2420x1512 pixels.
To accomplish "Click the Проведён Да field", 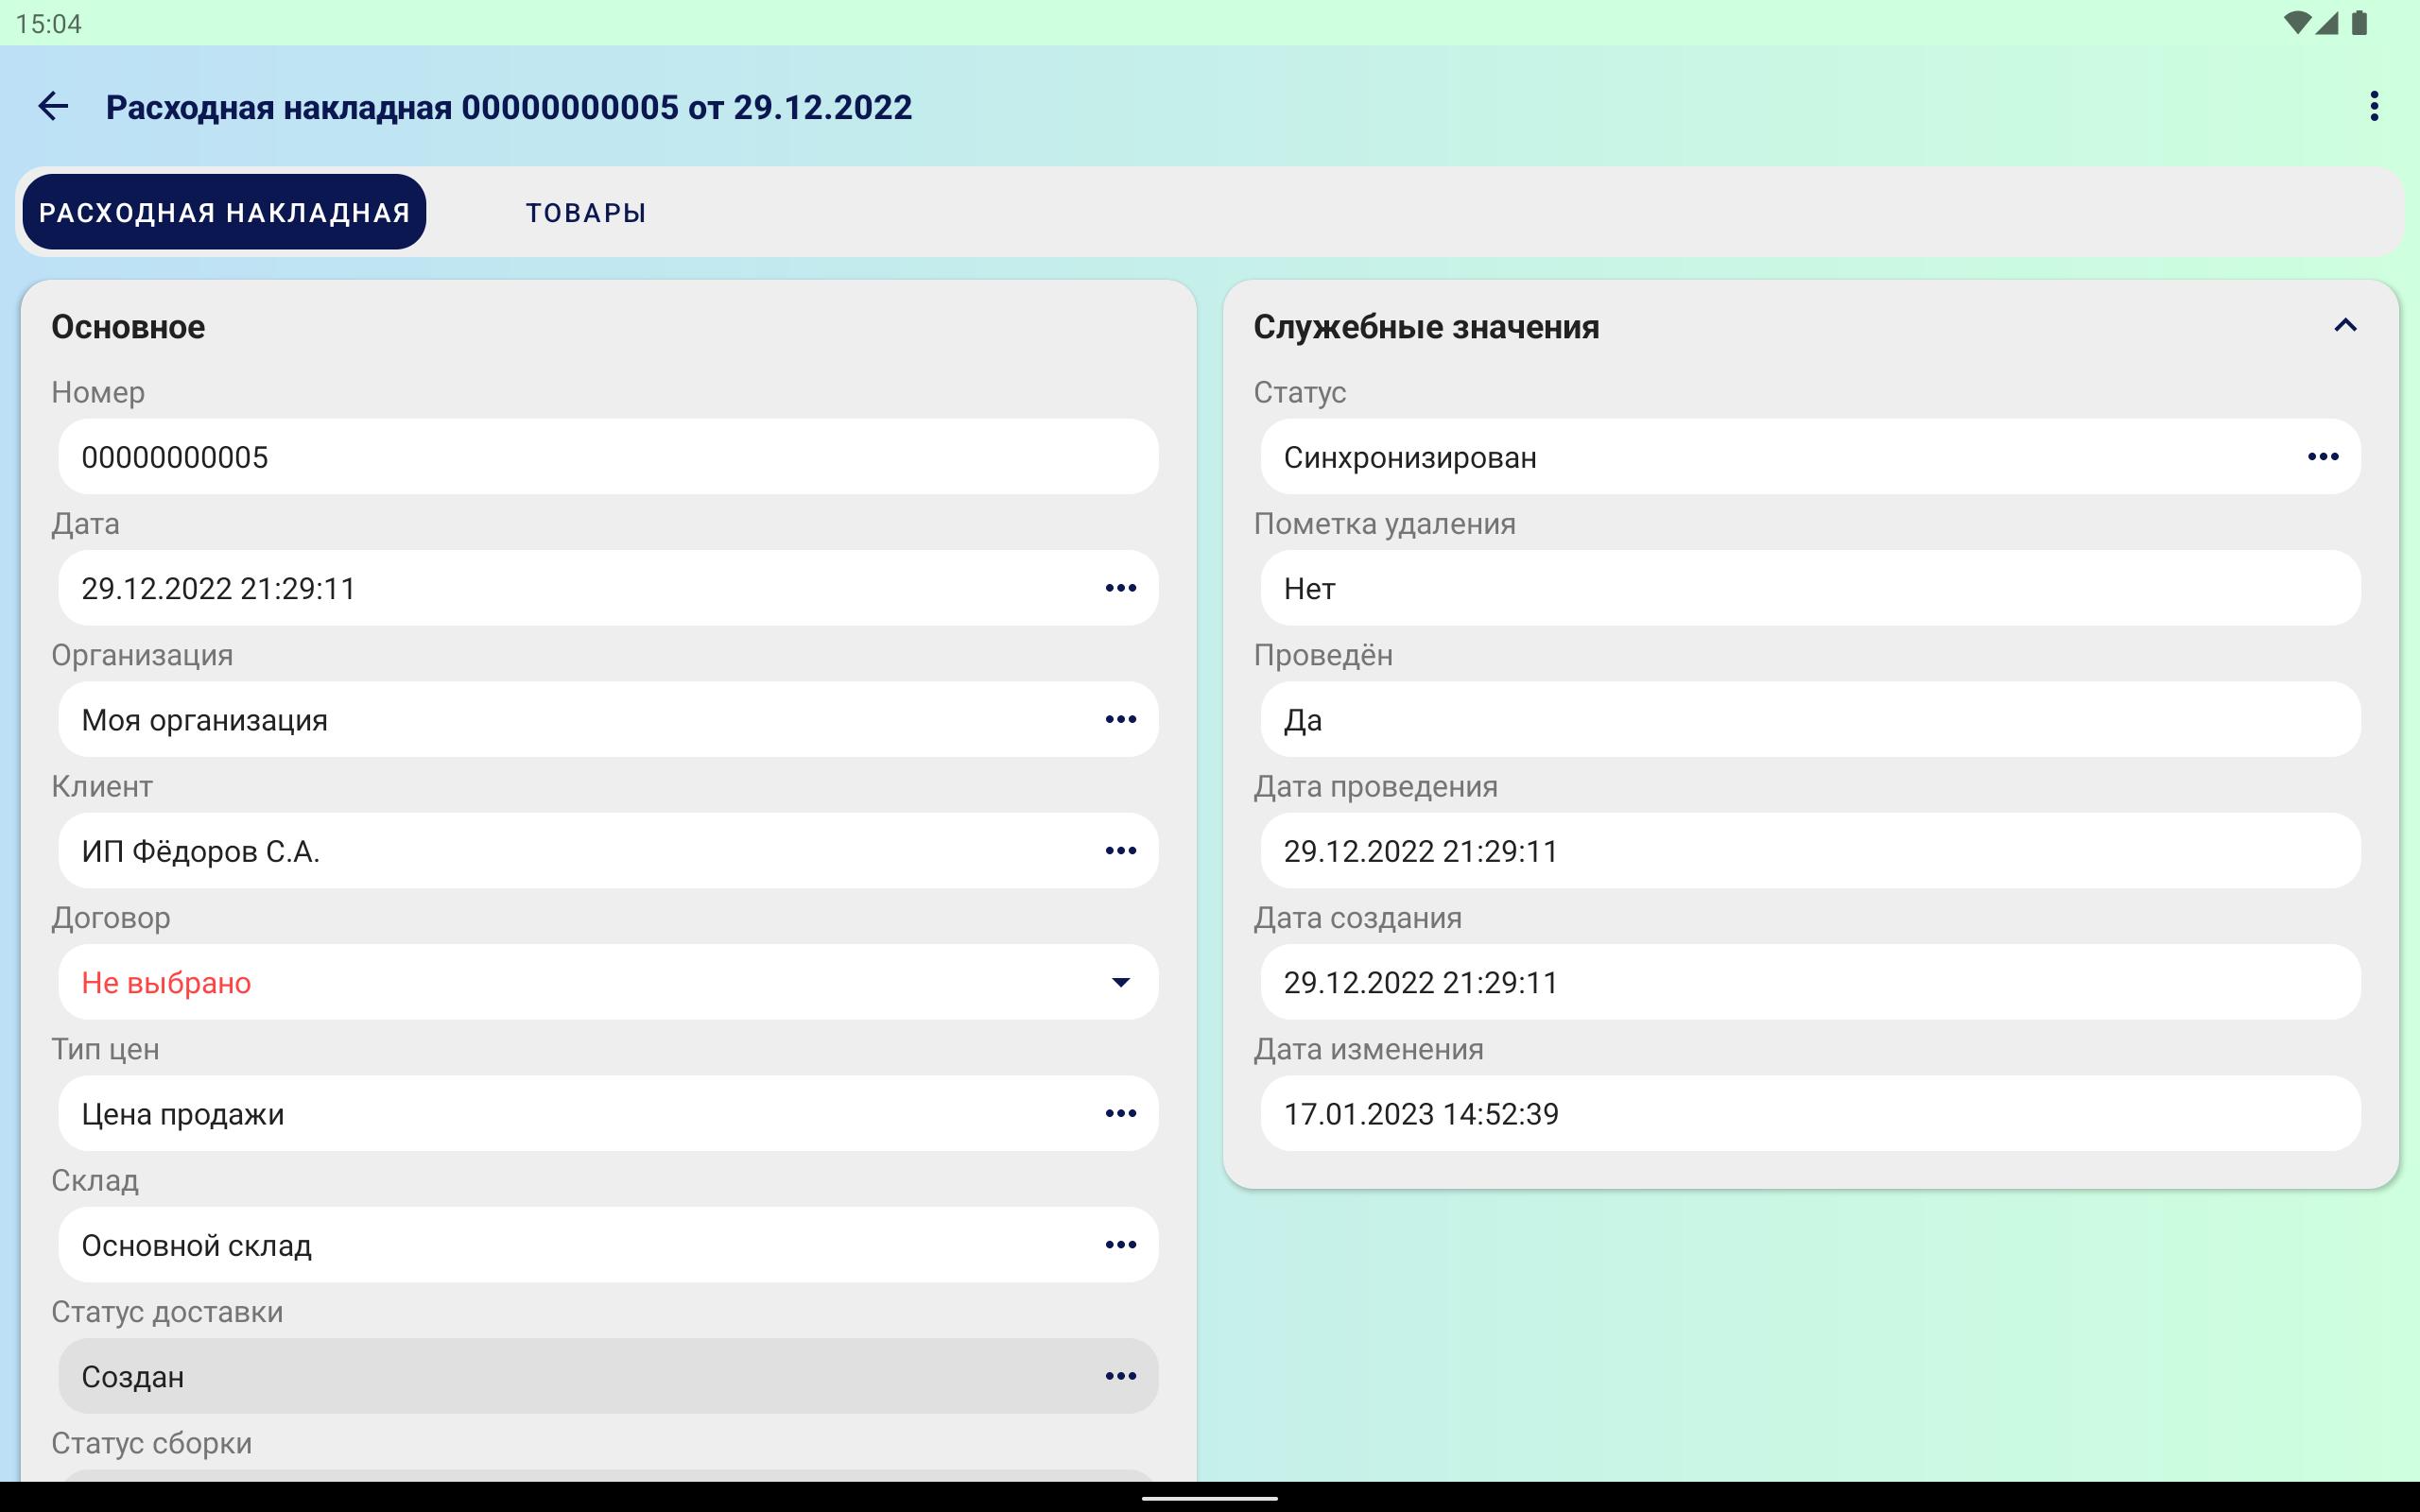I will [x=1808, y=719].
